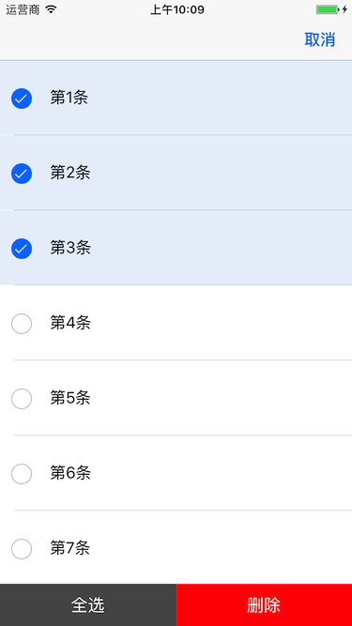Viewport: 352px width, 626px height.
Task: Select the empty circle for 第4条
Action: point(22,324)
